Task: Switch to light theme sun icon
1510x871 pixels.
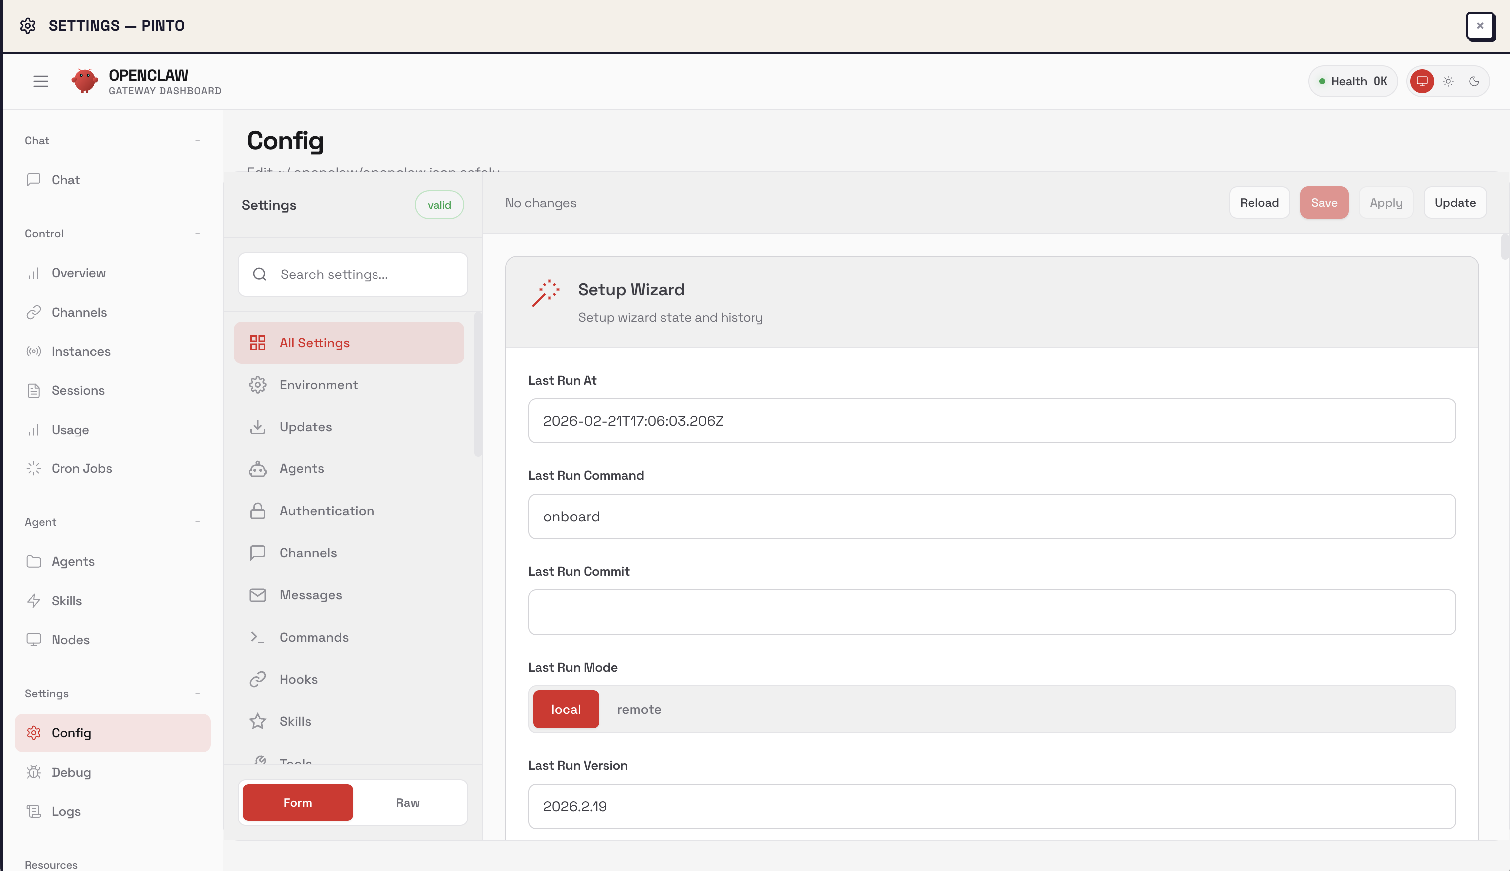Action: (x=1448, y=81)
